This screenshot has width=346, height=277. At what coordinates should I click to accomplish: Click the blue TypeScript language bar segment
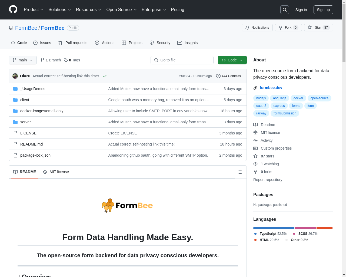click(274, 228)
